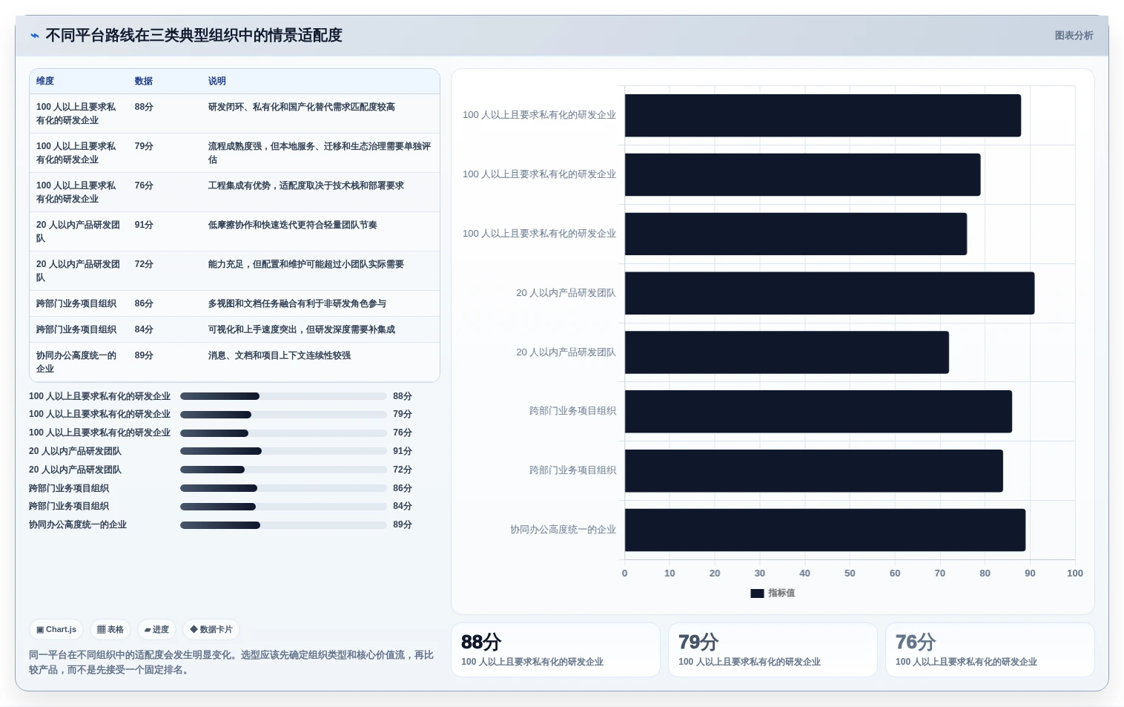Click the second chart bar, value 79
1124x707 pixels.
click(x=803, y=174)
